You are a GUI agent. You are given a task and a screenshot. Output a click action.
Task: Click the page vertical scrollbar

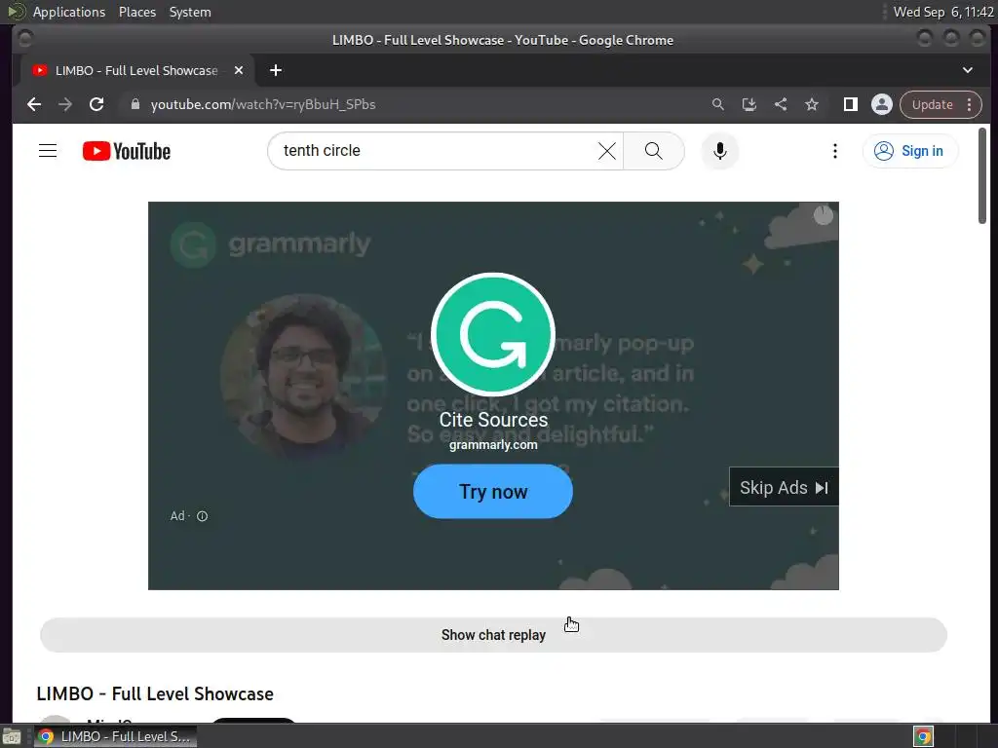point(982,175)
